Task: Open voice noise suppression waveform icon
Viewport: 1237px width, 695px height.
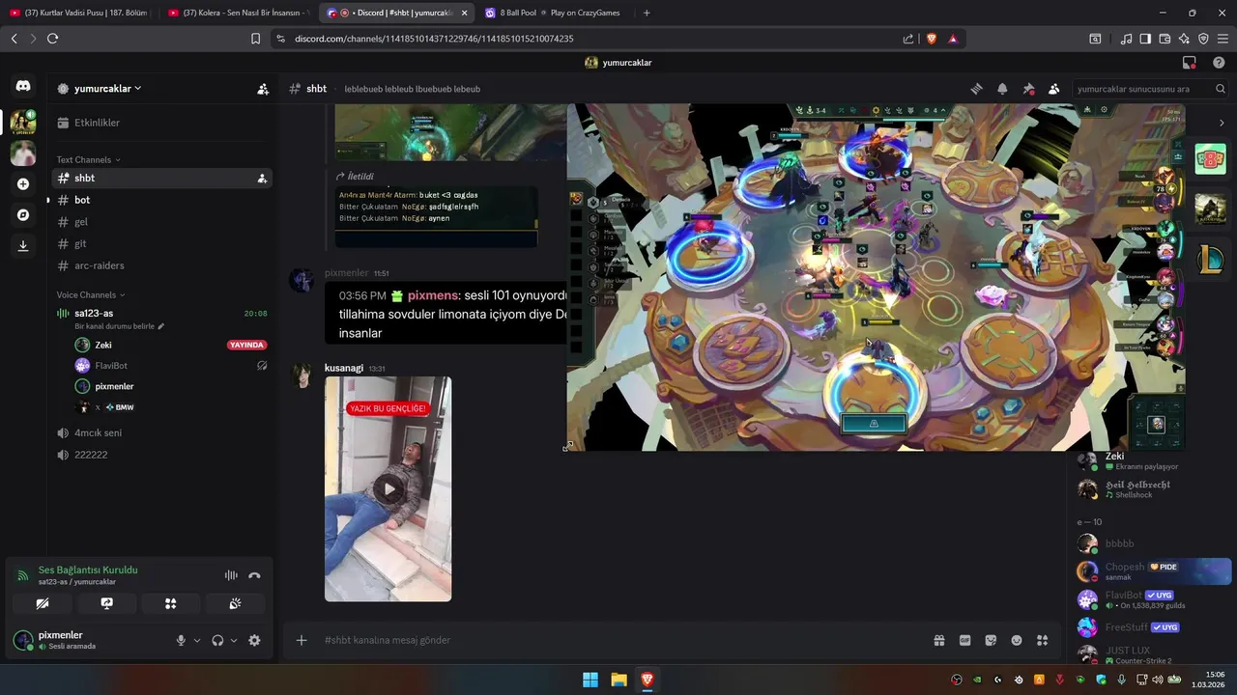Action: point(231,575)
